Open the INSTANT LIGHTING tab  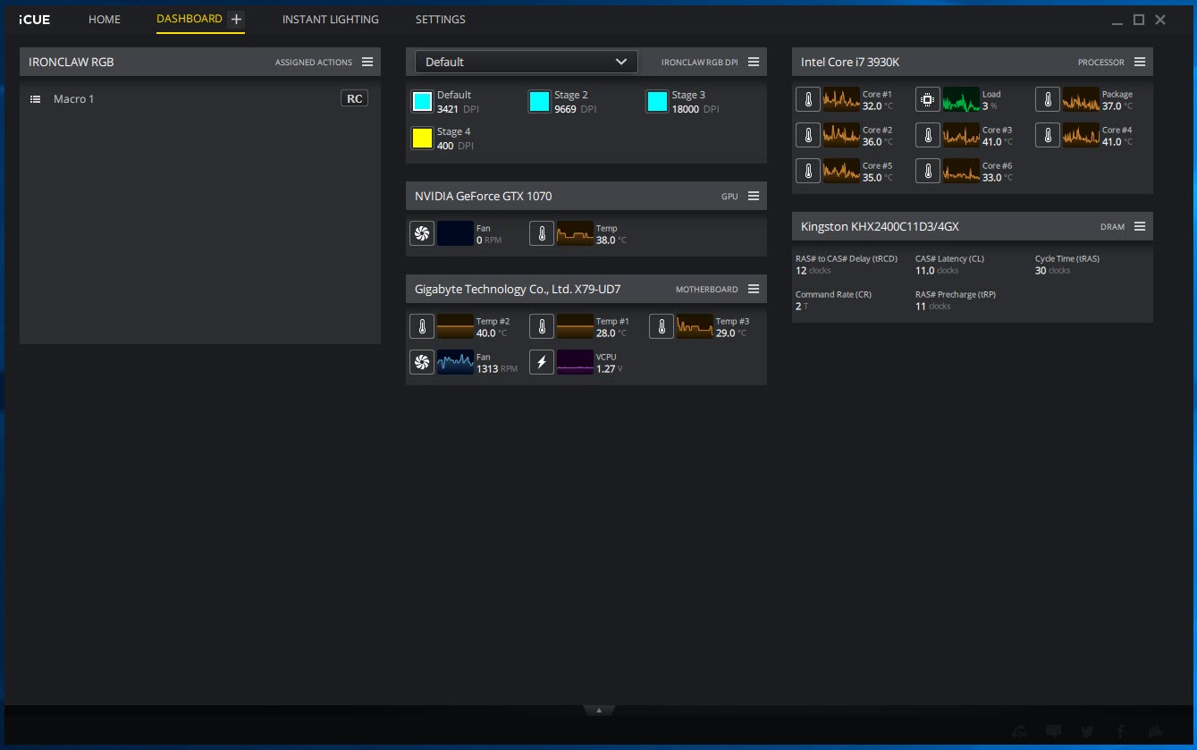click(x=331, y=20)
